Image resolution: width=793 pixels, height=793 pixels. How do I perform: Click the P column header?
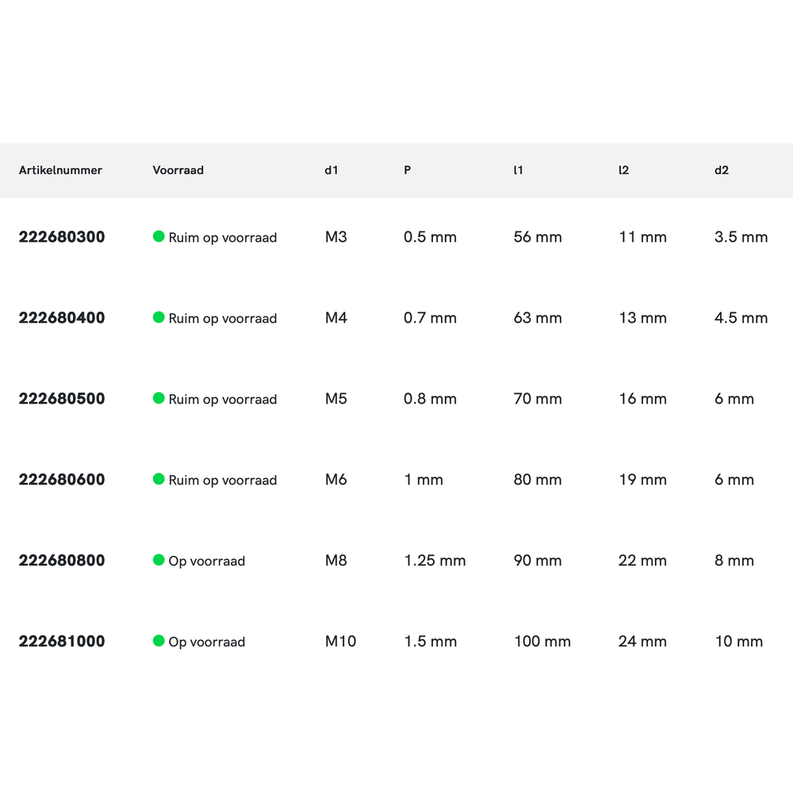coord(408,170)
